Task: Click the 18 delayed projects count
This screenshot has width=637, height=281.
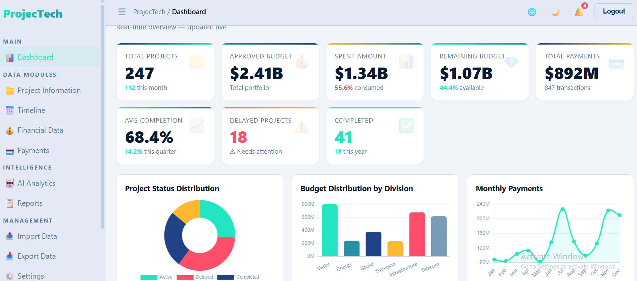Action: (x=238, y=137)
